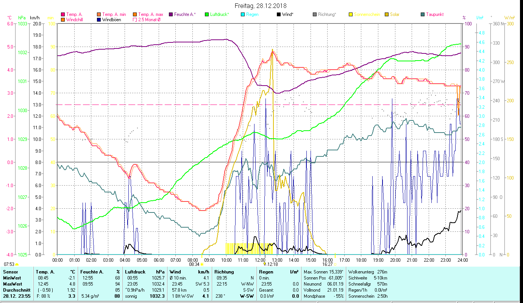Click the maximum pressure value 1032.4
This screenshot has width=523, height=303.
click(158, 284)
